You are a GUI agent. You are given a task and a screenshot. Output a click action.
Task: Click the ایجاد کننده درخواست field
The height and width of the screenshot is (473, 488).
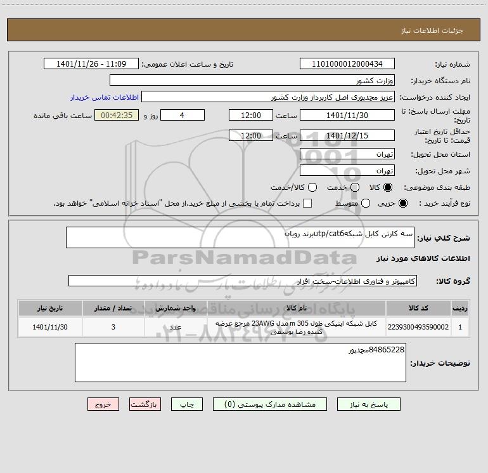click(268, 97)
